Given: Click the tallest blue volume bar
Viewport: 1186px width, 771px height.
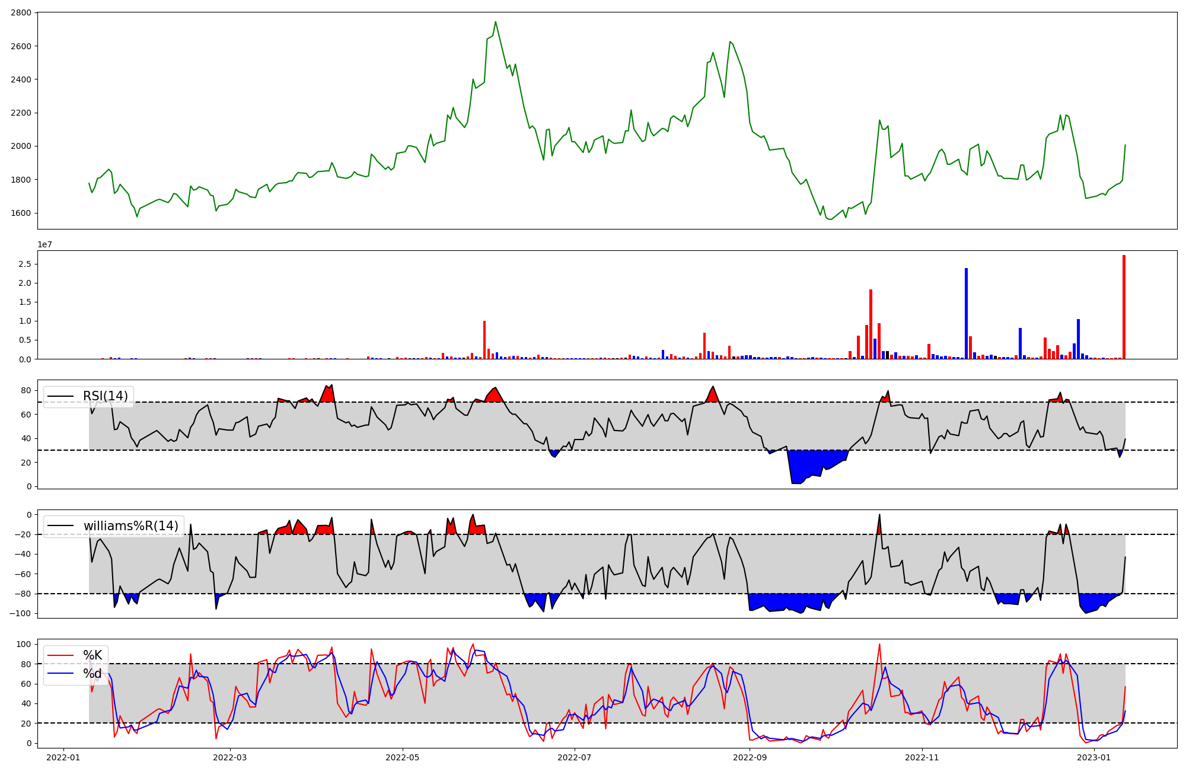Looking at the screenshot, I should [966, 314].
